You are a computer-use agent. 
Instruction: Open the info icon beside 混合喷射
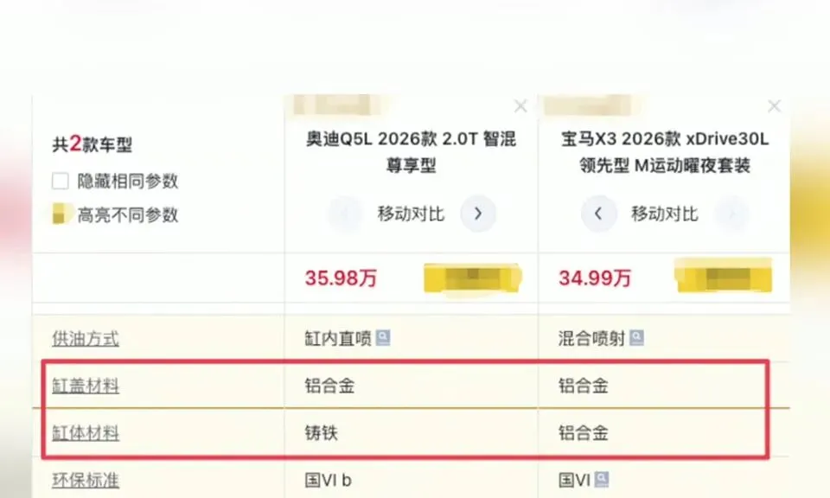636,338
